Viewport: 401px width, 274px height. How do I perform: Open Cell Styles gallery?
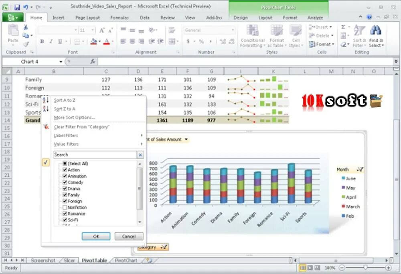(x=296, y=36)
